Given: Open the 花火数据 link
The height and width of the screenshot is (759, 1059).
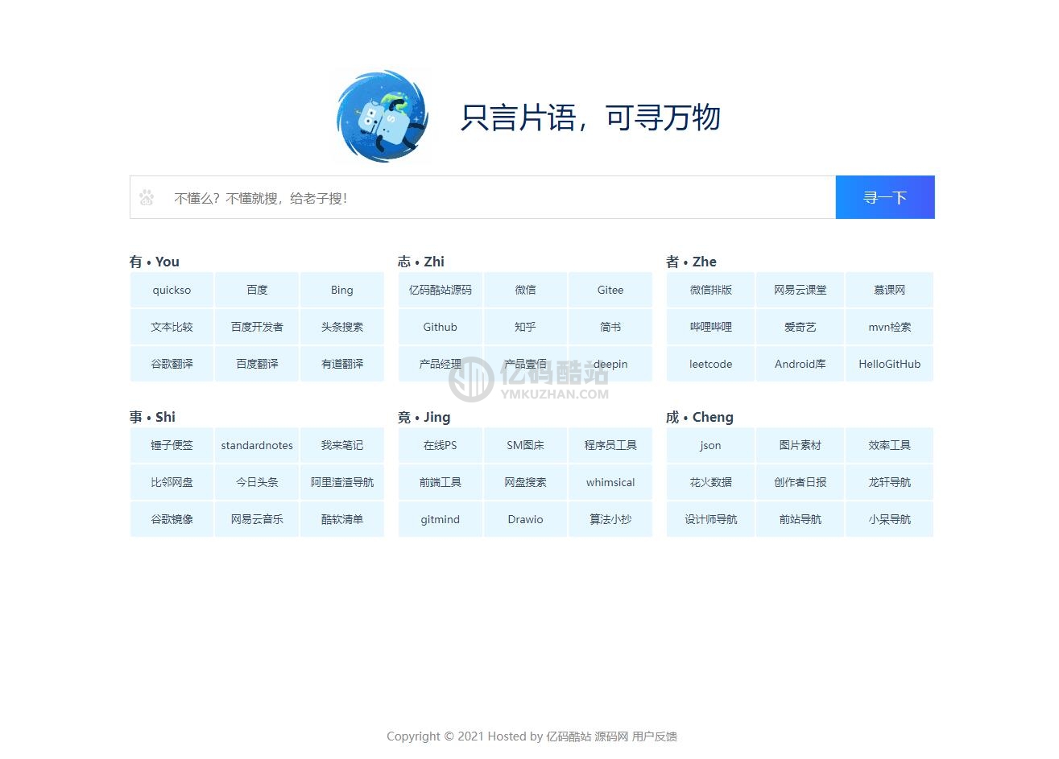Looking at the screenshot, I should coord(711,482).
